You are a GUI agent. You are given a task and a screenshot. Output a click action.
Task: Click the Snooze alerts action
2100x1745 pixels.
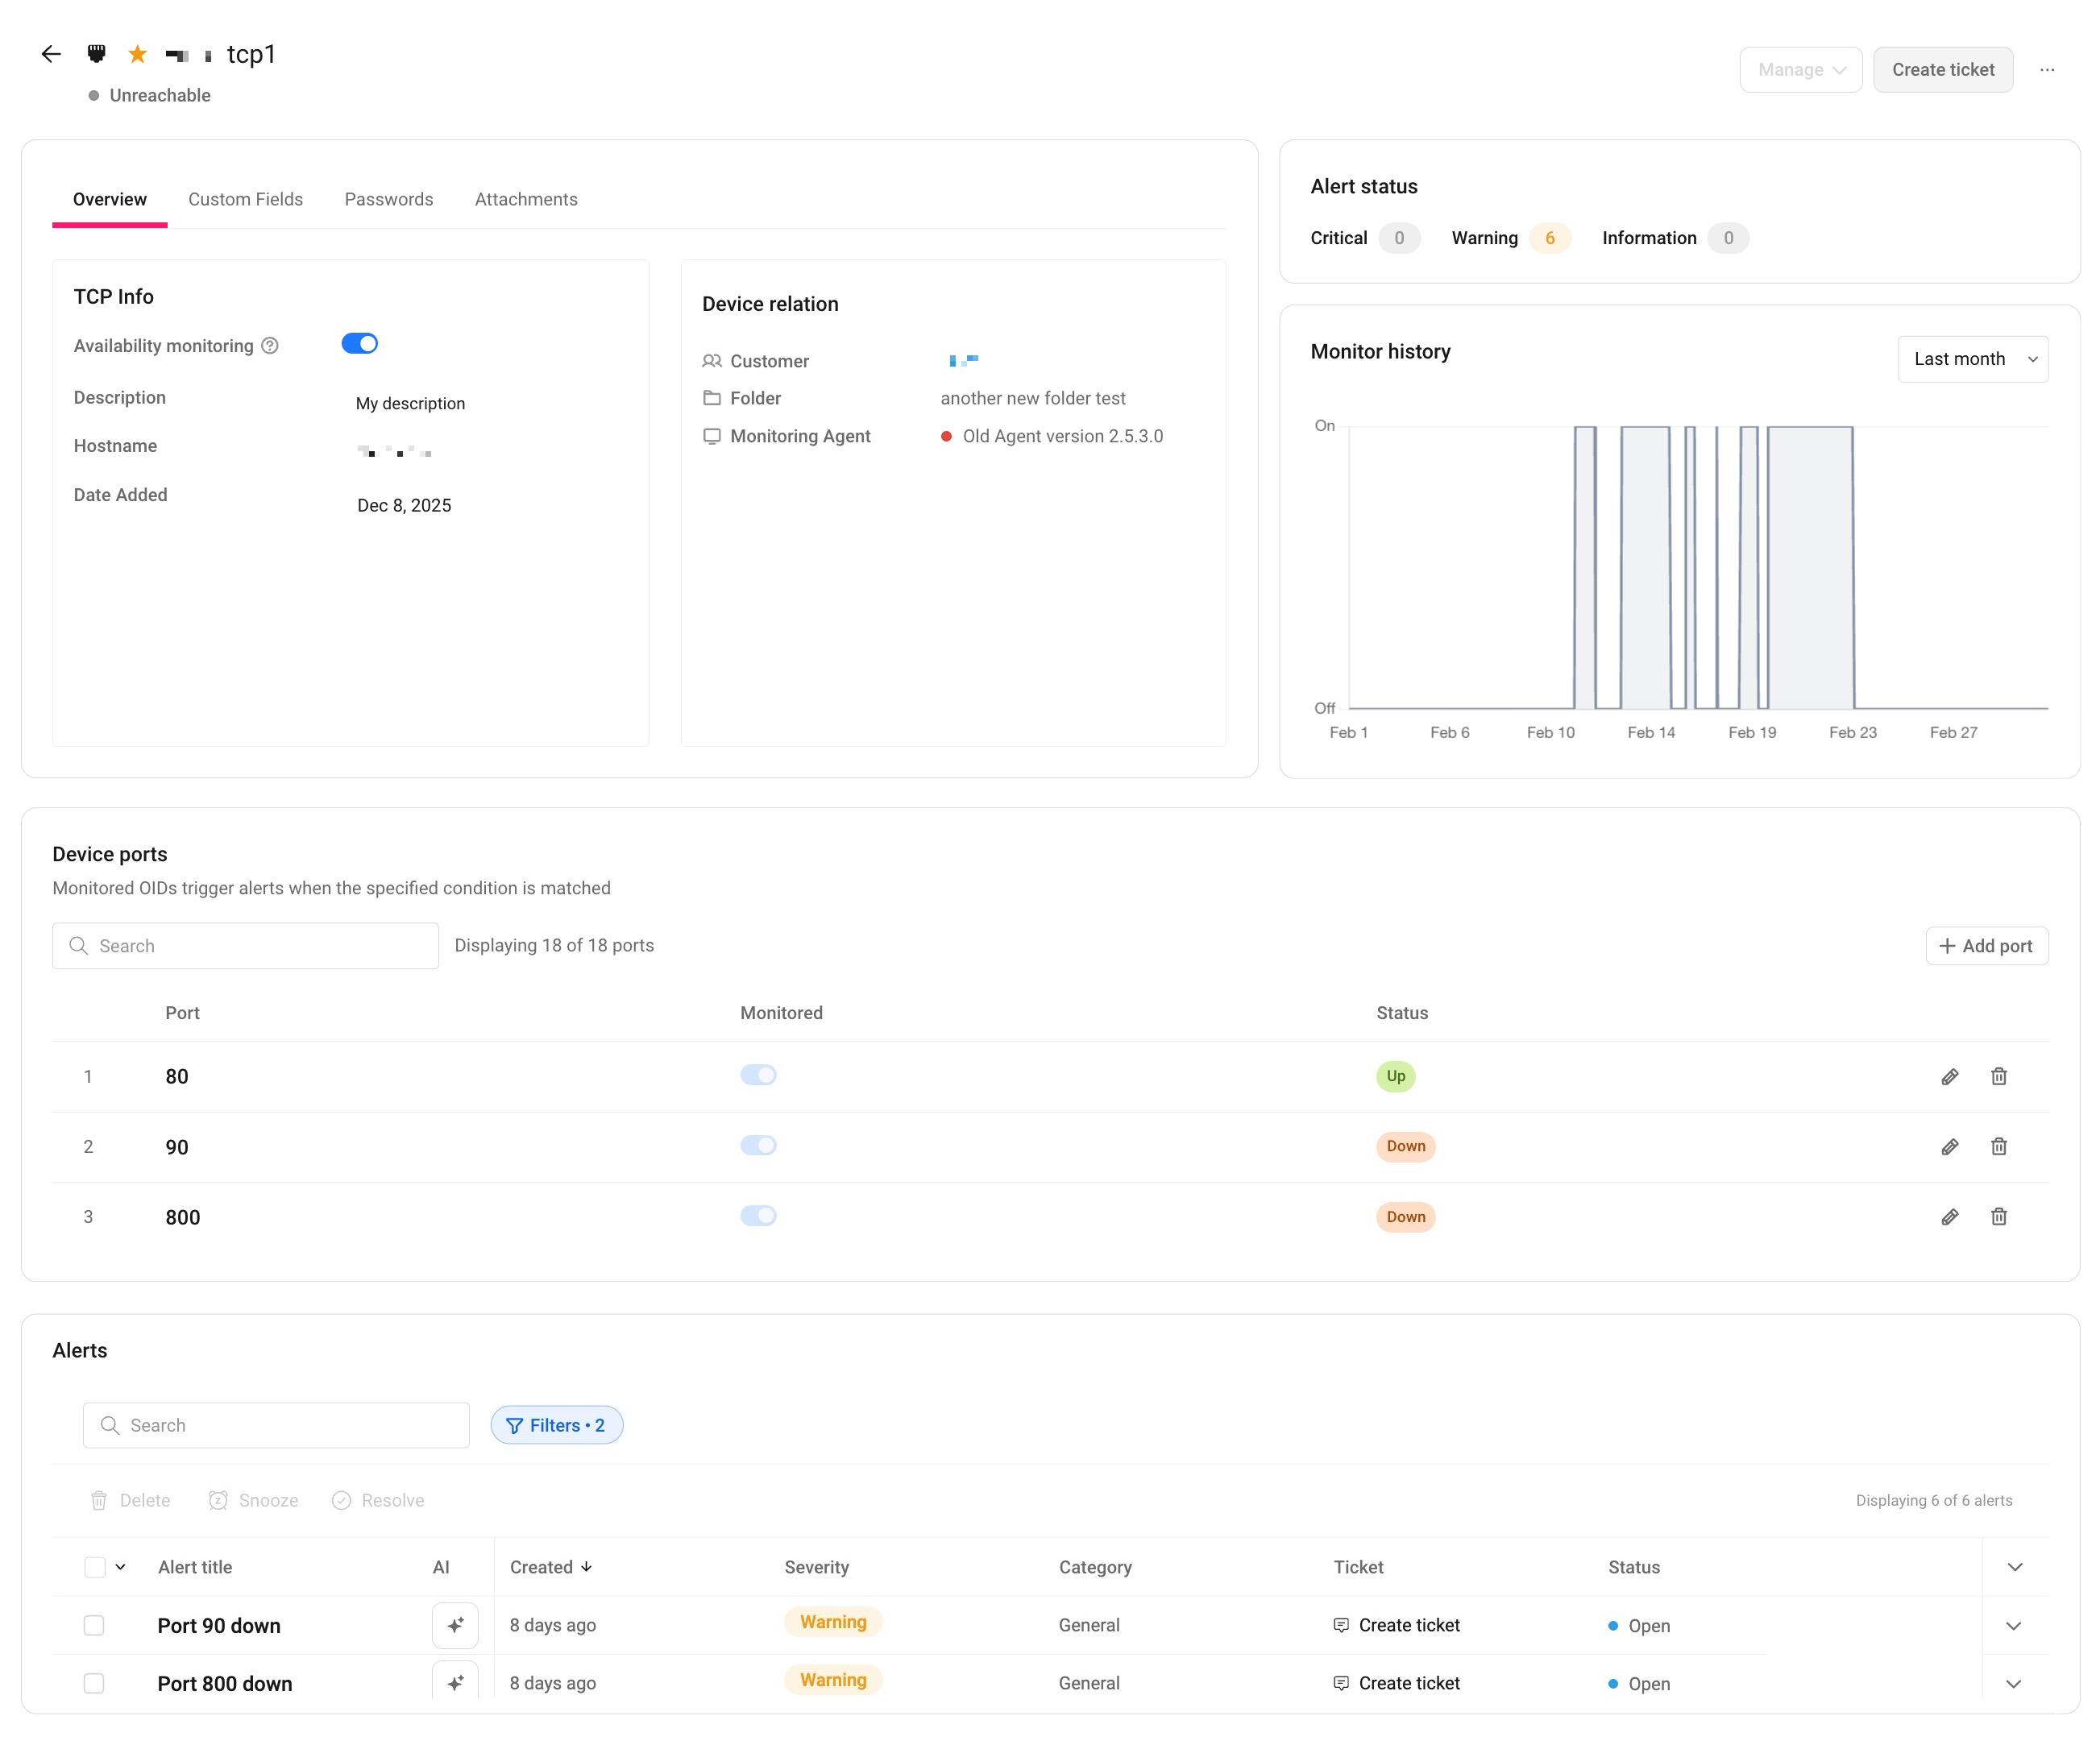pos(254,1500)
